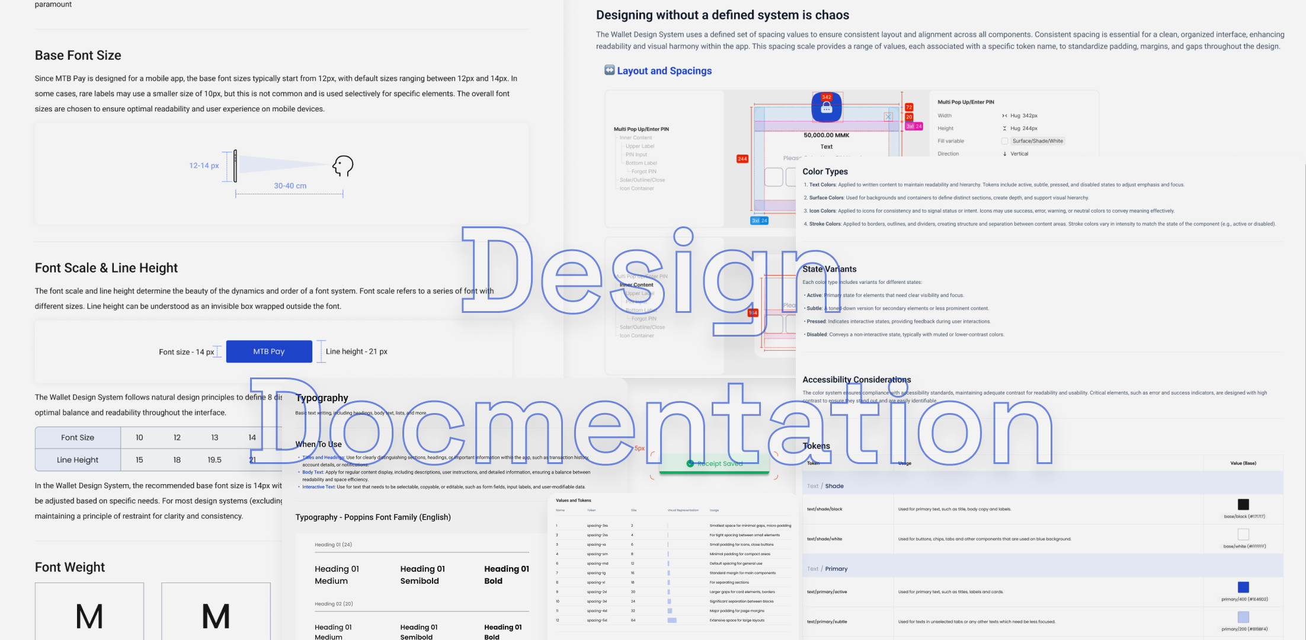1306x640 pixels.
Task: Click the icon beside Layout and Spacings
Action: 609,70
